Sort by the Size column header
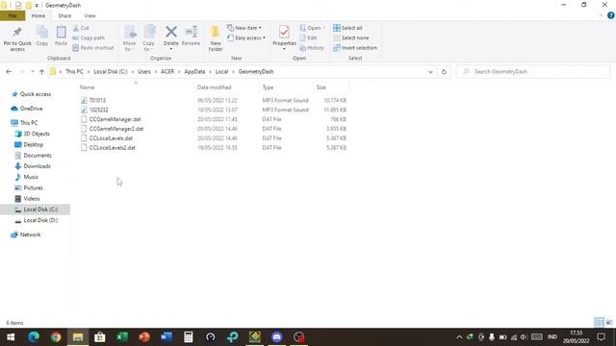 point(321,87)
